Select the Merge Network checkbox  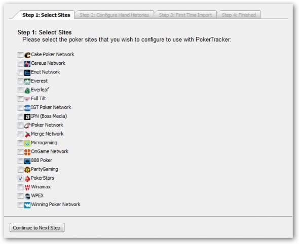[x=20, y=134]
